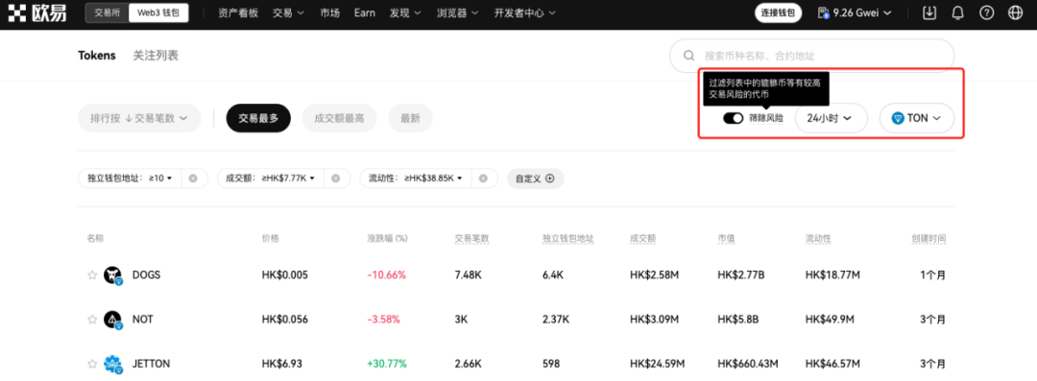Switch to 交易所 mode
The width and height of the screenshot is (1037, 381).
point(108,12)
